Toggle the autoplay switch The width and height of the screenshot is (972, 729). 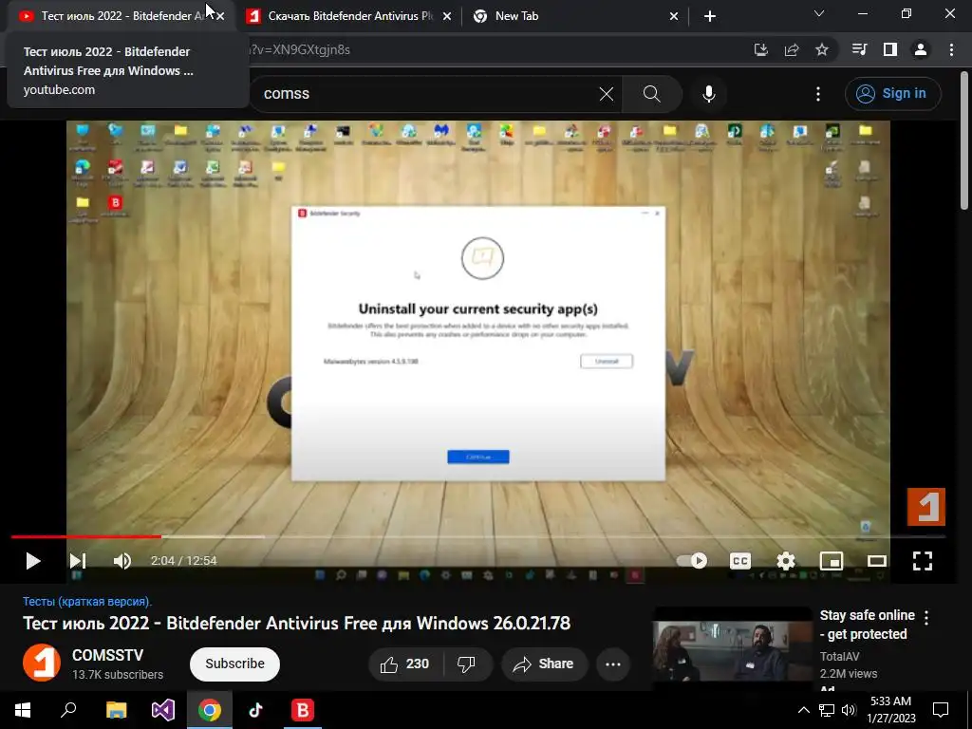692,561
